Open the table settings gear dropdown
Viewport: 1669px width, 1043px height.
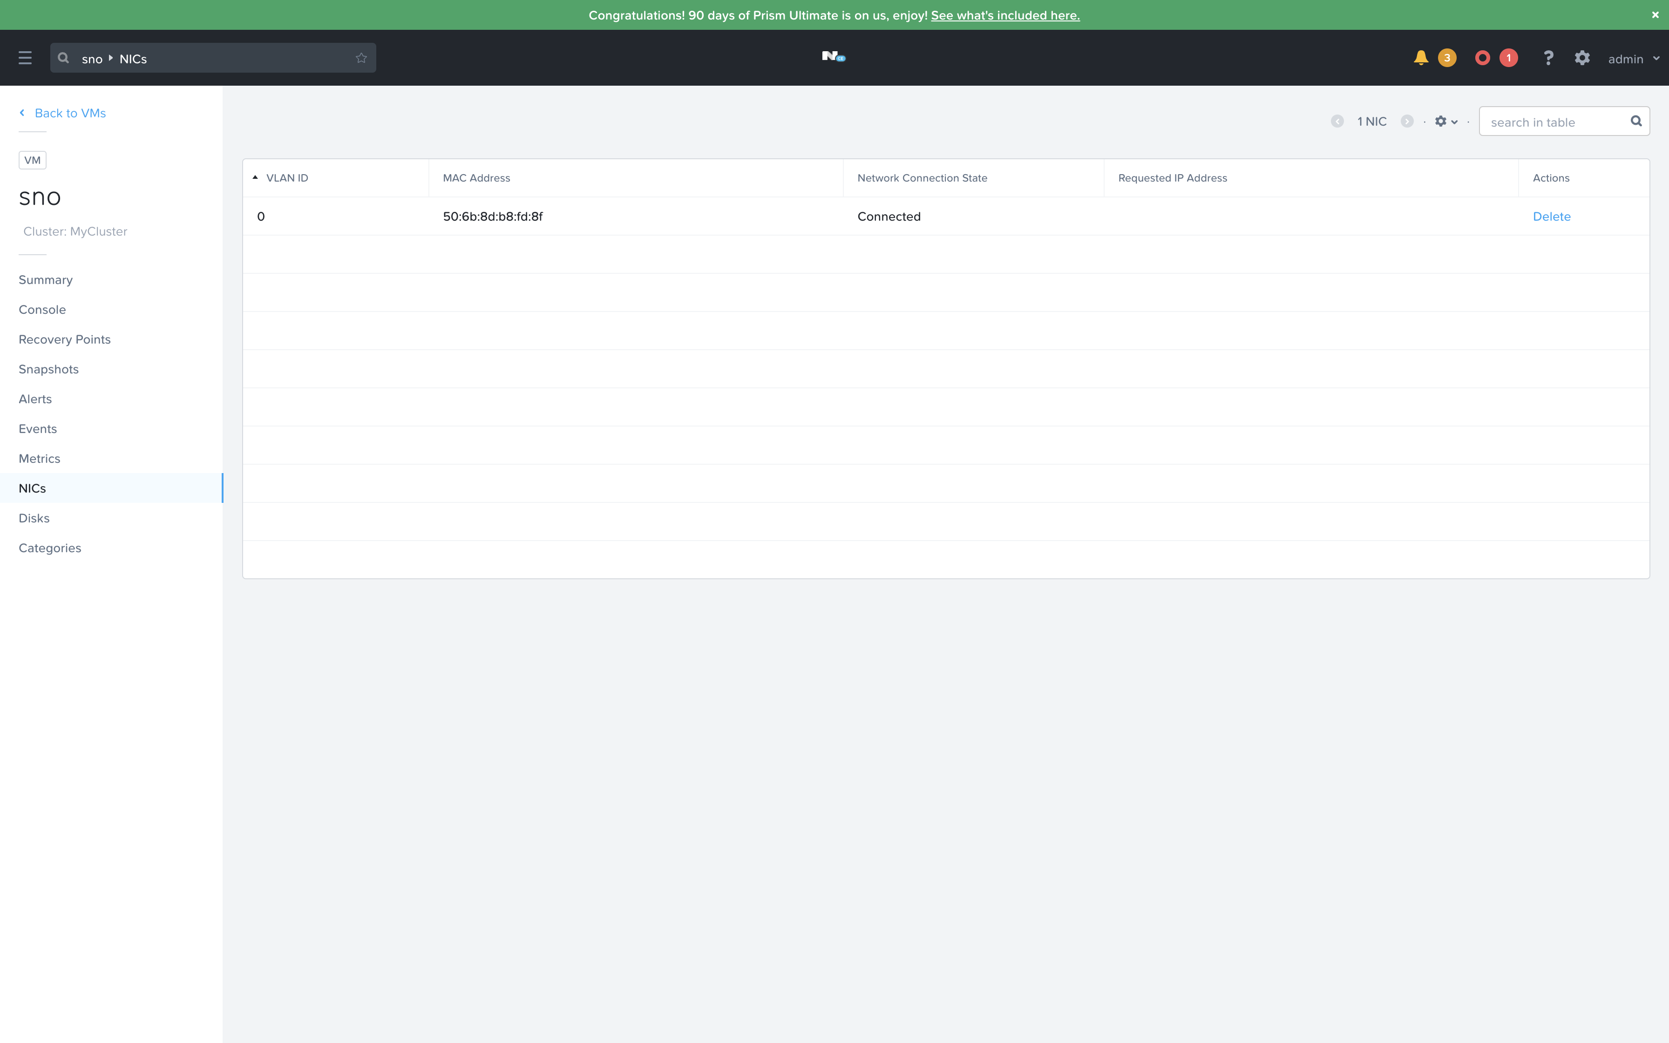1445,122
